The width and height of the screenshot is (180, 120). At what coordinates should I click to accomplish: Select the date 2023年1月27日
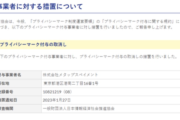(x=57, y=100)
